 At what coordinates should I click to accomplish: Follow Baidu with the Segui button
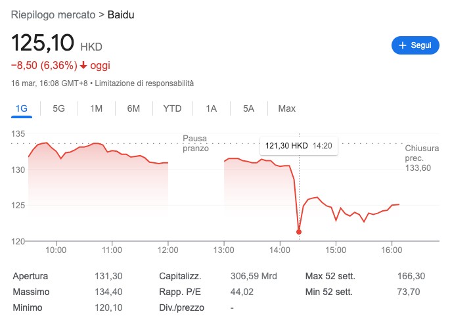(415, 45)
